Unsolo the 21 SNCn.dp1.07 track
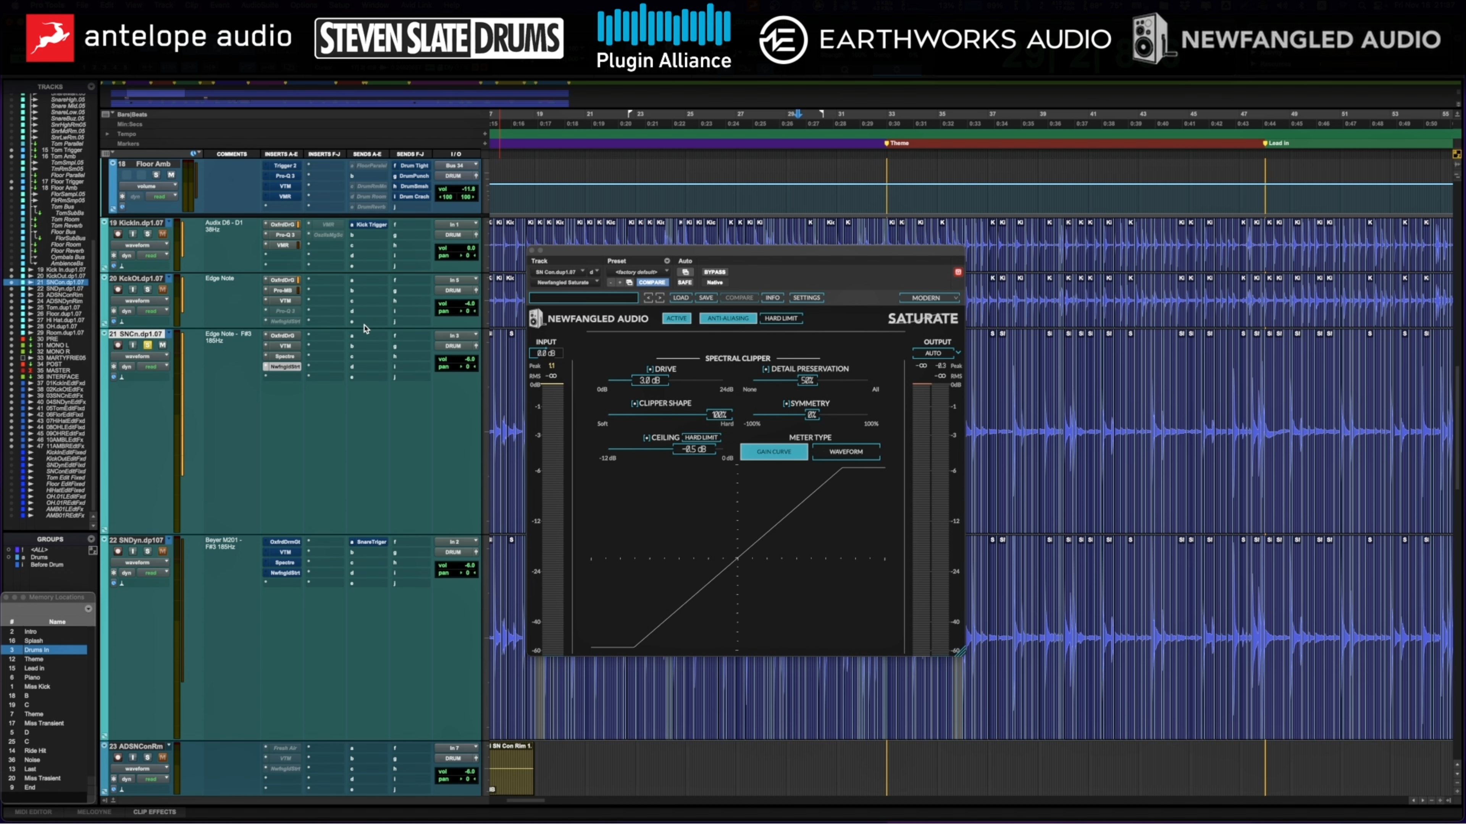The height and width of the screenshot is (824, 1466). 147,345
